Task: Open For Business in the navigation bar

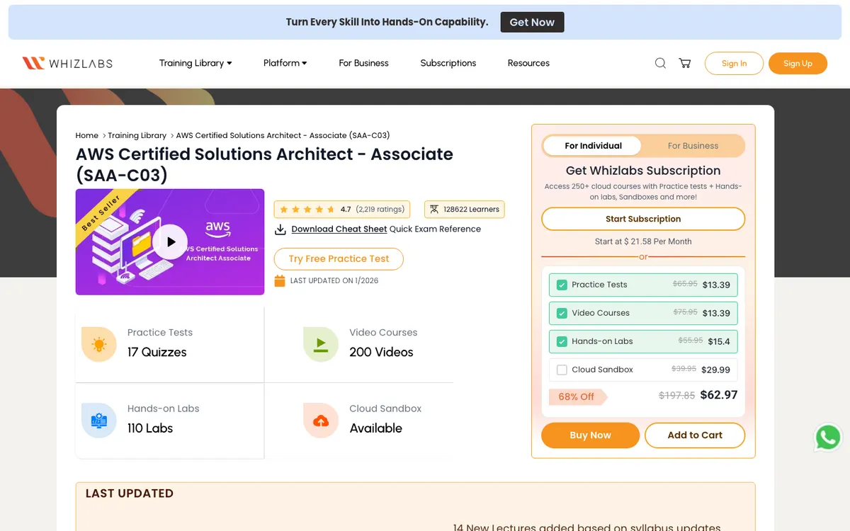Action: coord(363,63)
